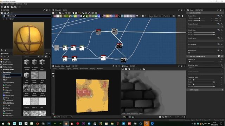Click the Photoshop icon in the Windows taskbar
This screenshot has width=225, height=126.
click(49, 124)
